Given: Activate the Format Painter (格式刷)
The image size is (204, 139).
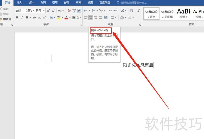Looking at the screenshot, I should tap(5, 19).
